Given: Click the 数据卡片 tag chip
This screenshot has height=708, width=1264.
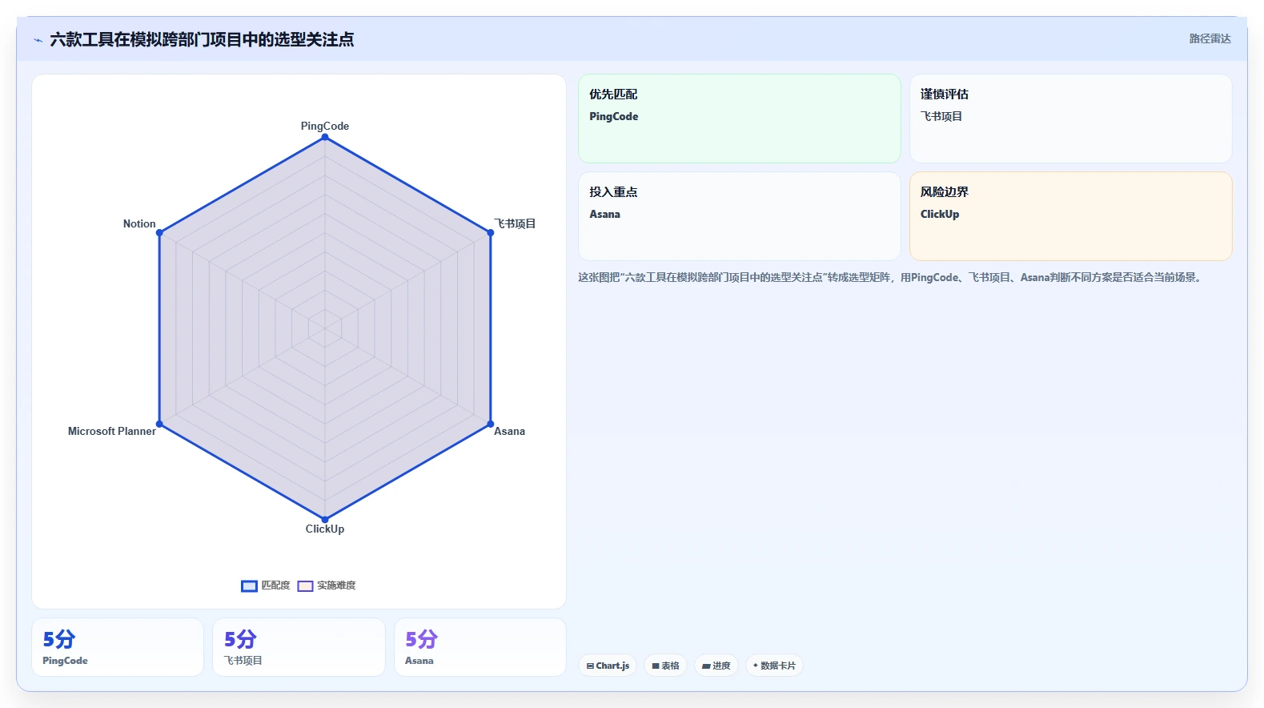Looking at the screenshot, I should [774, 666].
